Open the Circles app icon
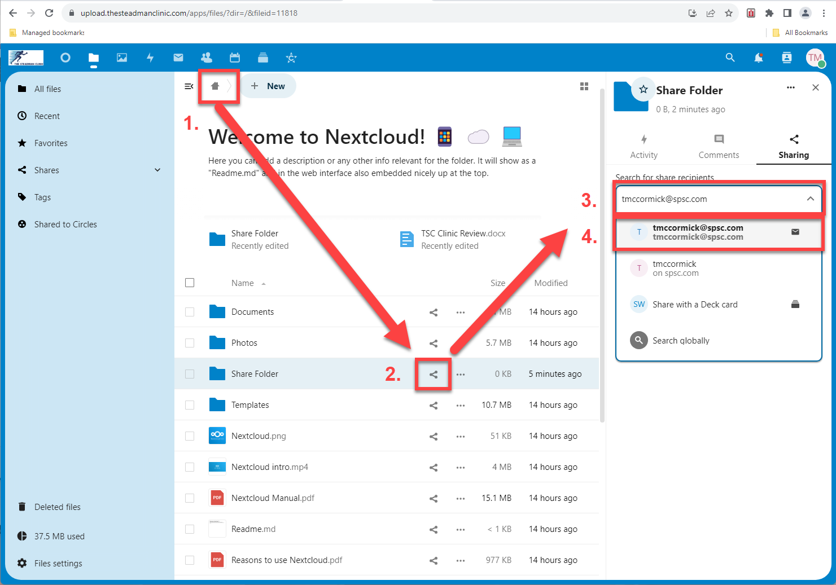836x585 pixels. coord(291,58)
